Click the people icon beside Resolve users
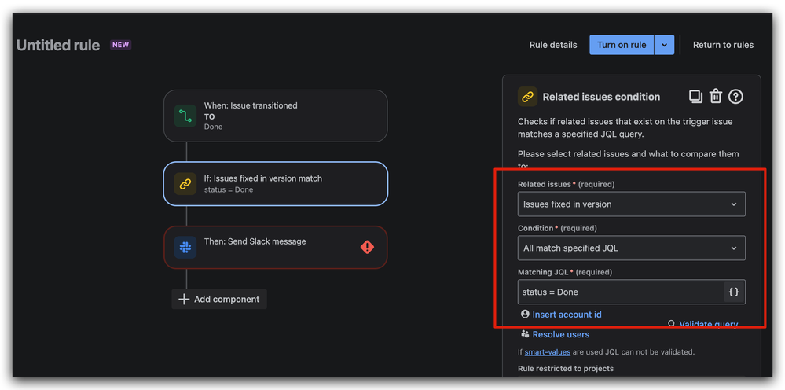This screenshot has height=390, width=785. [x=525, y=334]
